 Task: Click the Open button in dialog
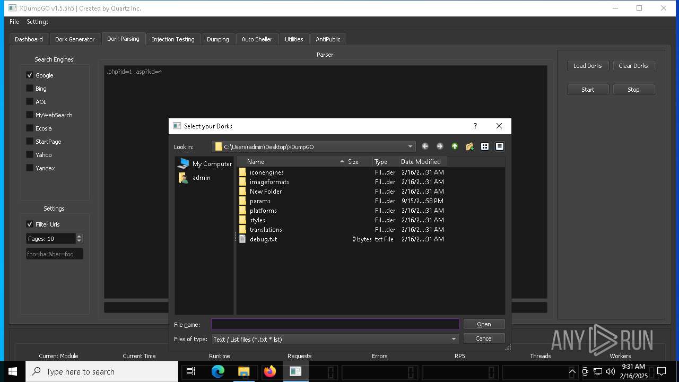coord(484,324)
